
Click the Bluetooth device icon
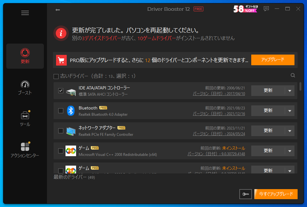71,111
